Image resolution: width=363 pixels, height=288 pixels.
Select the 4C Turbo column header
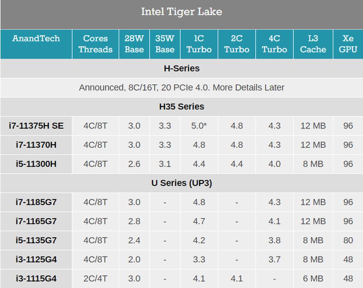coord(274,44)
